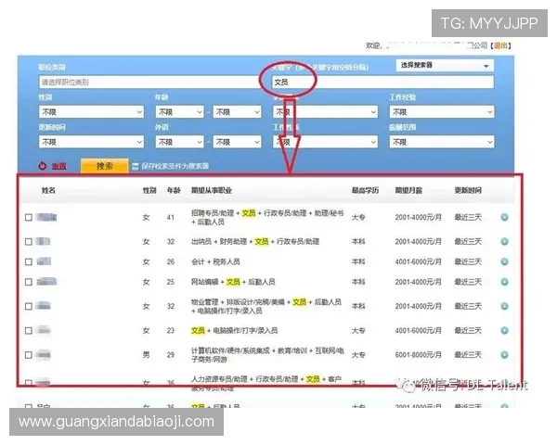Image resolution: width=557 pixels, height=445 pixels.
Task: Click the round action icon in the 出纳员 row
Action: tap(504, 242)
